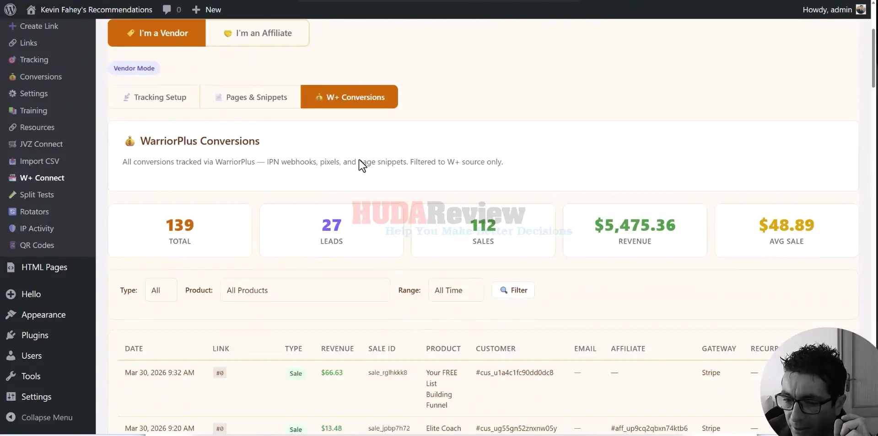Click the Users person icon

click(11, 356)
